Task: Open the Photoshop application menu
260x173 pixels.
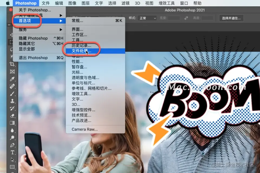Action: (26, 3)
